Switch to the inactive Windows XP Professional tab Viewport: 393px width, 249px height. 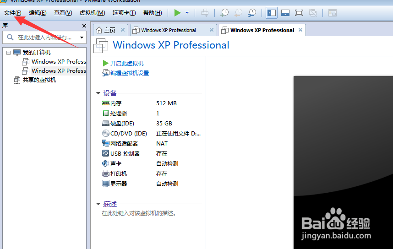tap(169, 30)
